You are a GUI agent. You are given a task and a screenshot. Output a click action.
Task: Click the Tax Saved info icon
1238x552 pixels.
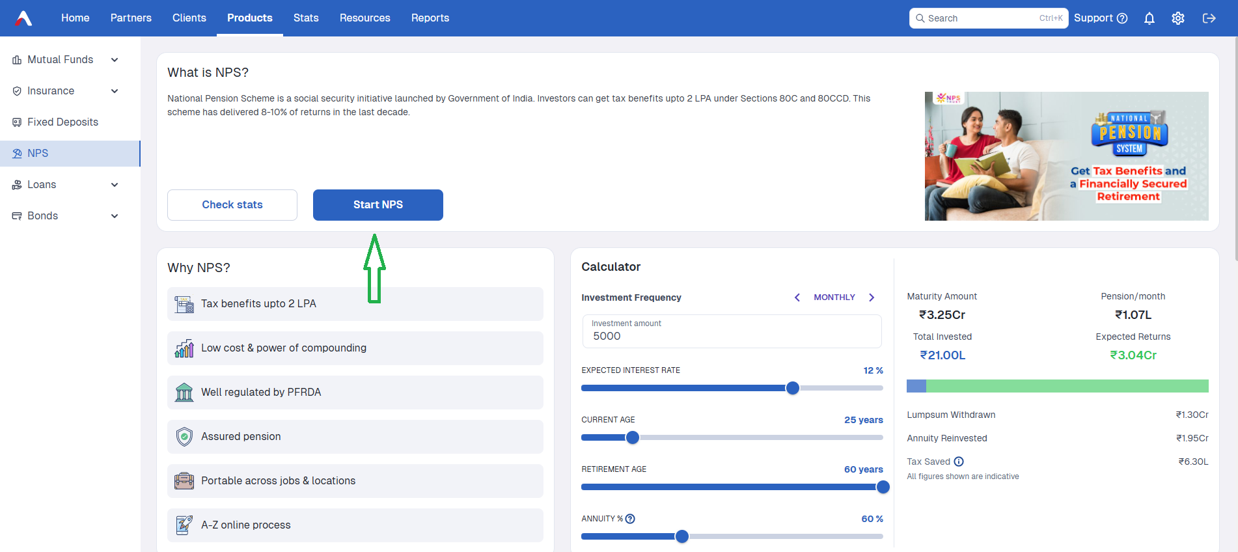tap(959, 462)
